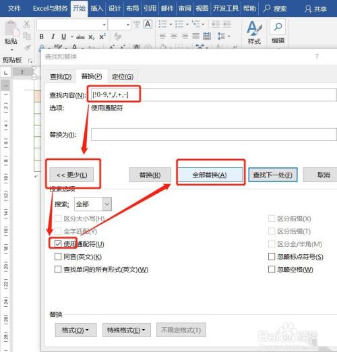Screen dimensions: 337x352
Task: Click the Numbering list icon
Action: (x=179, y=24)
